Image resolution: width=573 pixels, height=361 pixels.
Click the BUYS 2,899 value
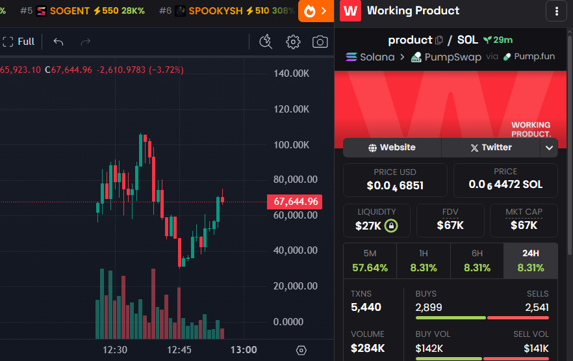tap(429, 307)
